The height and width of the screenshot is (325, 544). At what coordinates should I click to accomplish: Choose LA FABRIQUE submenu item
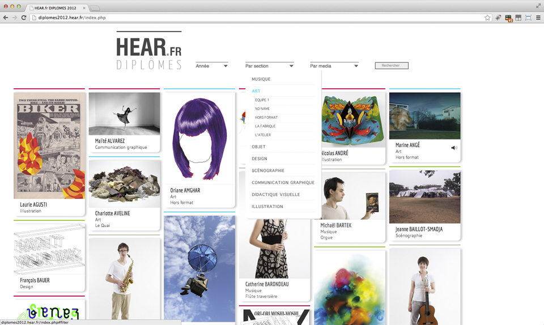pyautogui.click(x=265, y=126)
